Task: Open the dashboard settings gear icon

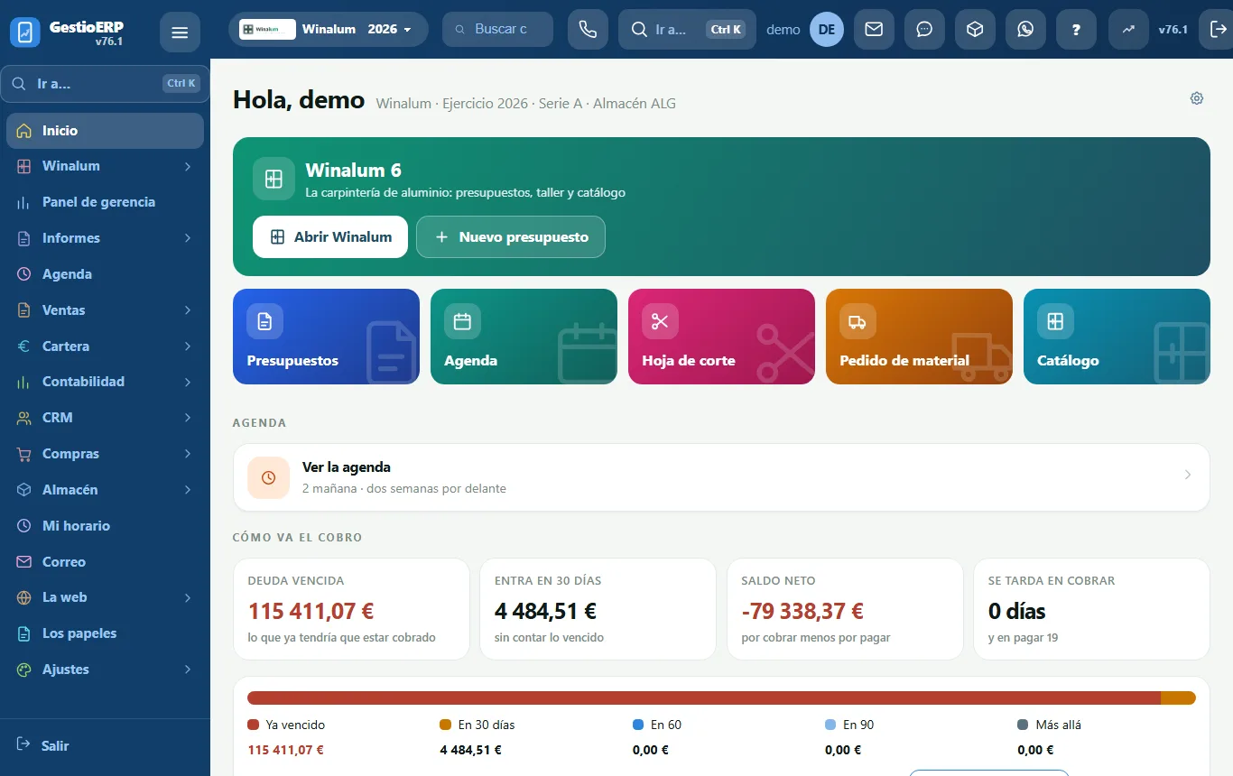Action: [1197, 98]
